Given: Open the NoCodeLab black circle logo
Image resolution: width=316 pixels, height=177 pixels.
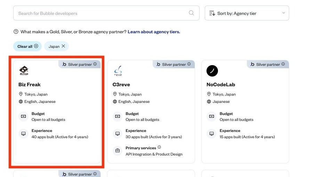Looking at the screenshot, I should (212, 71).
